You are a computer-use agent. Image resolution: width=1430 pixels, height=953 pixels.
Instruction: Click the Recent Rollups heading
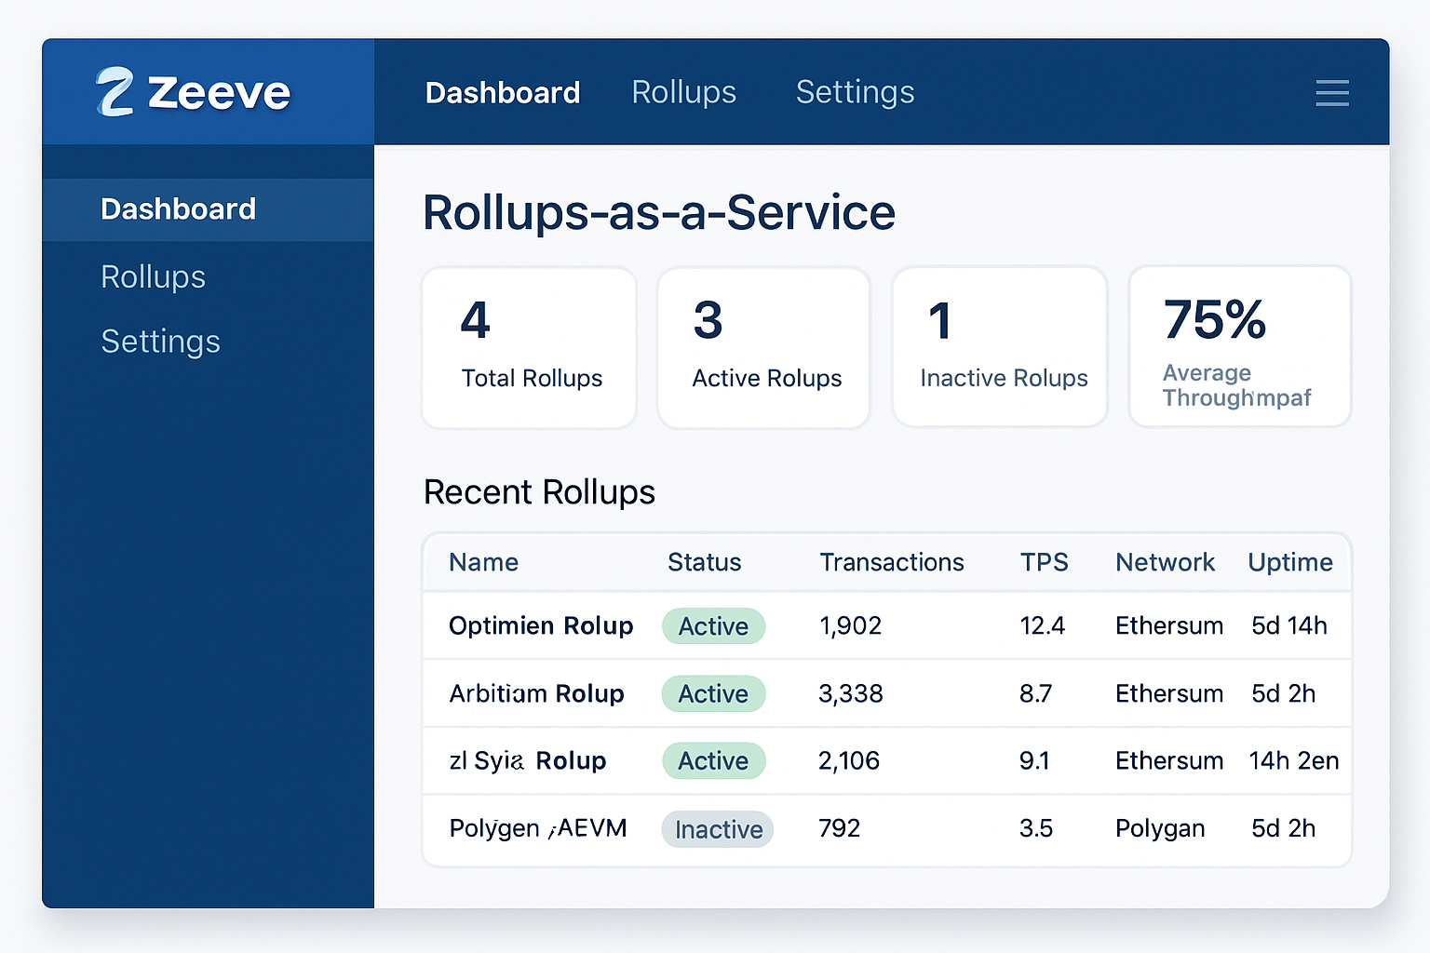[x=539, y=492]
